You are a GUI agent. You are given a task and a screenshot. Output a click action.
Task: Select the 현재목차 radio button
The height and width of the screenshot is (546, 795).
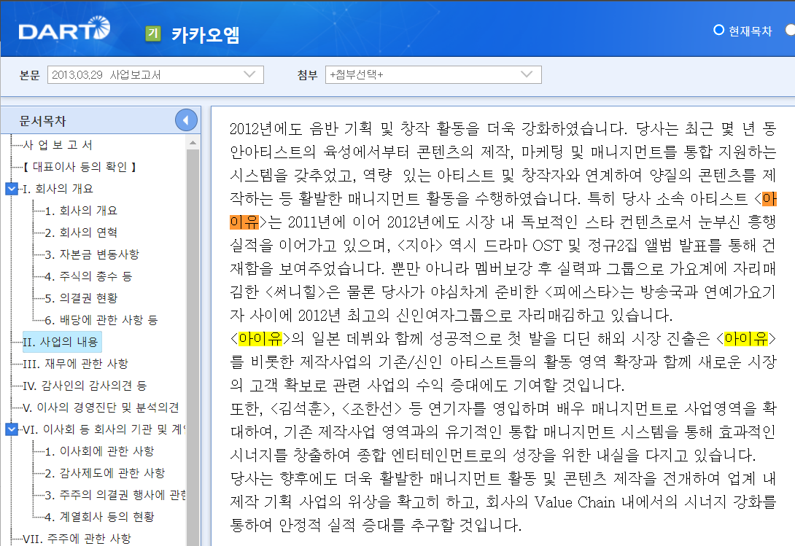click(x=718, y=30)
